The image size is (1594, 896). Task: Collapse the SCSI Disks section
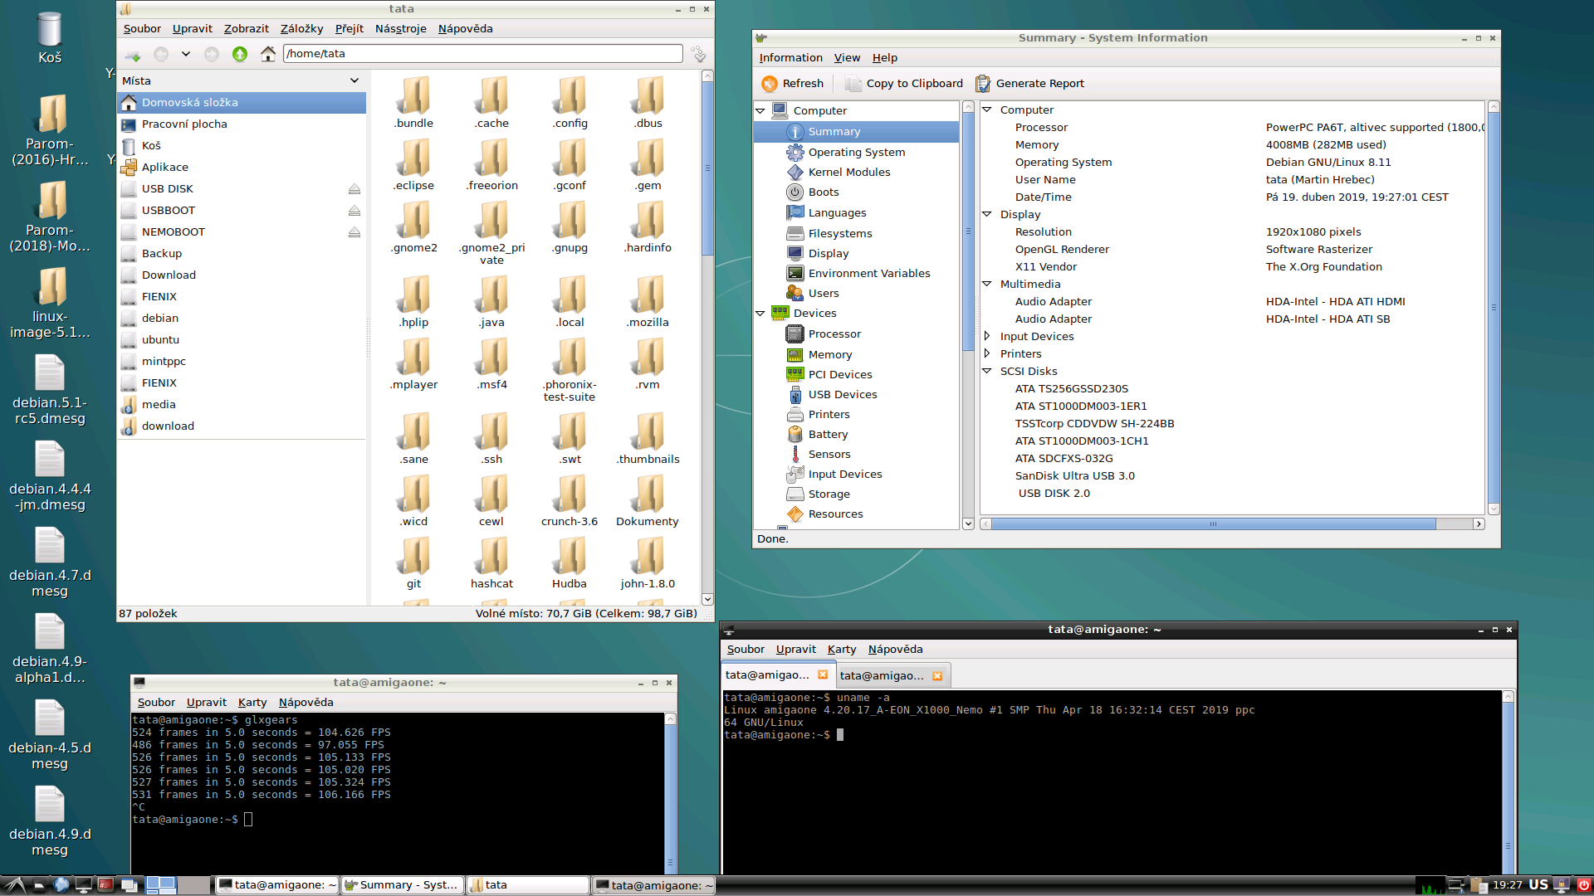point(987,372)
